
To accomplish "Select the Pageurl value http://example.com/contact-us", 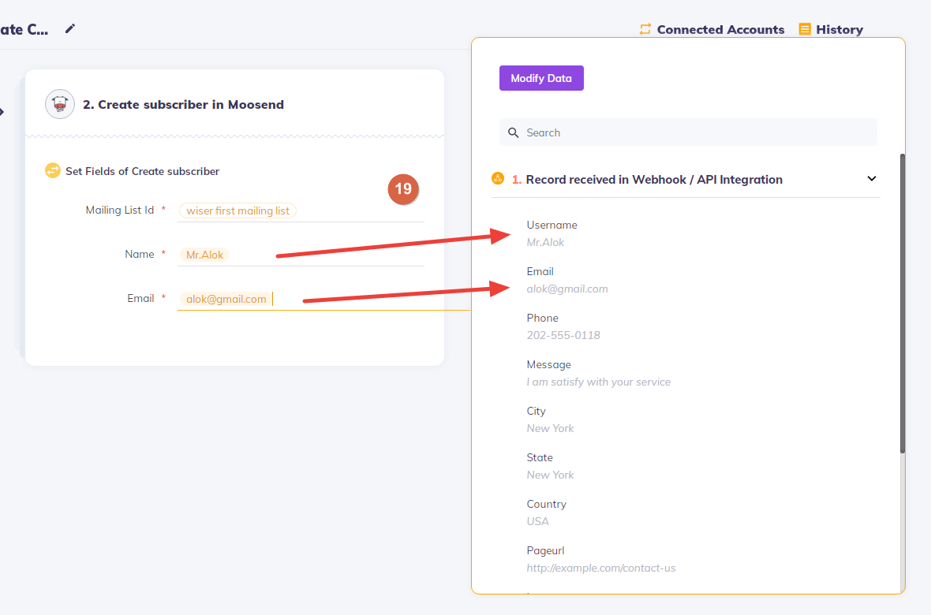I will point(601,568).
